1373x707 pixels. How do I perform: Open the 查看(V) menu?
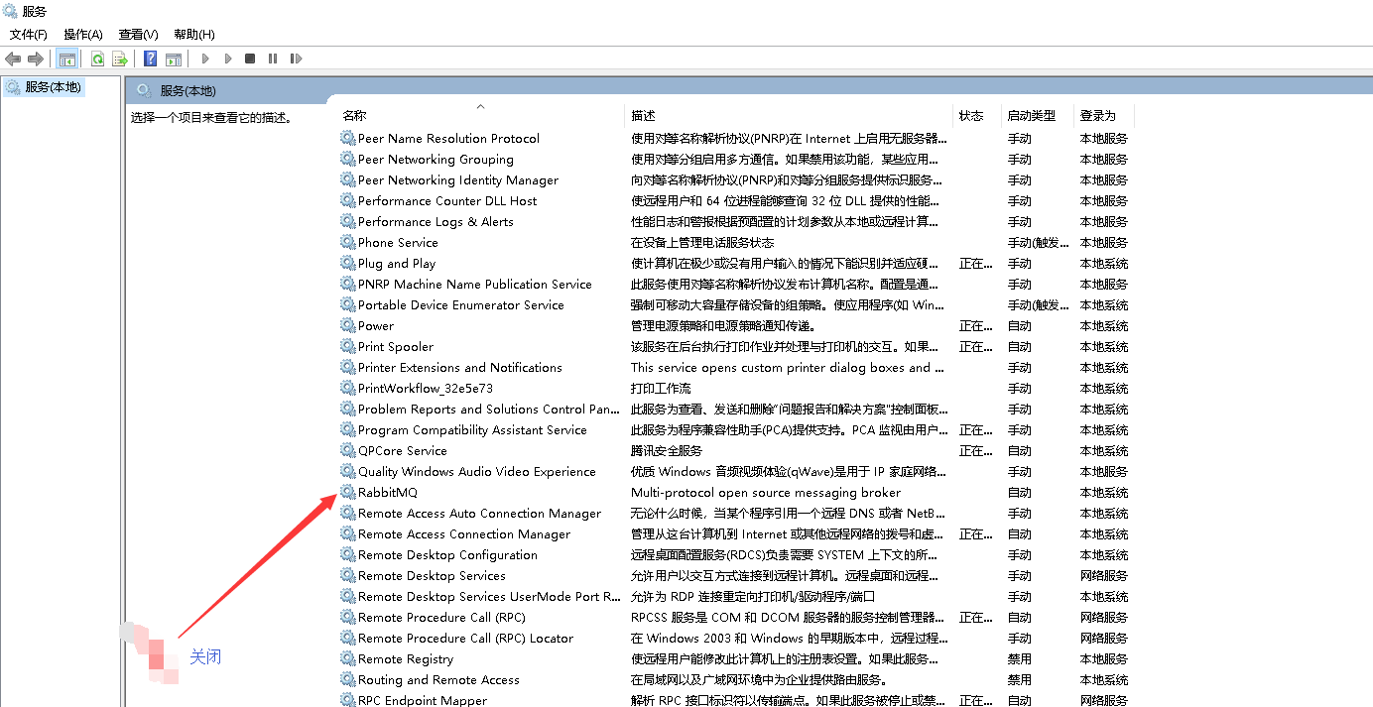point(138,34)
